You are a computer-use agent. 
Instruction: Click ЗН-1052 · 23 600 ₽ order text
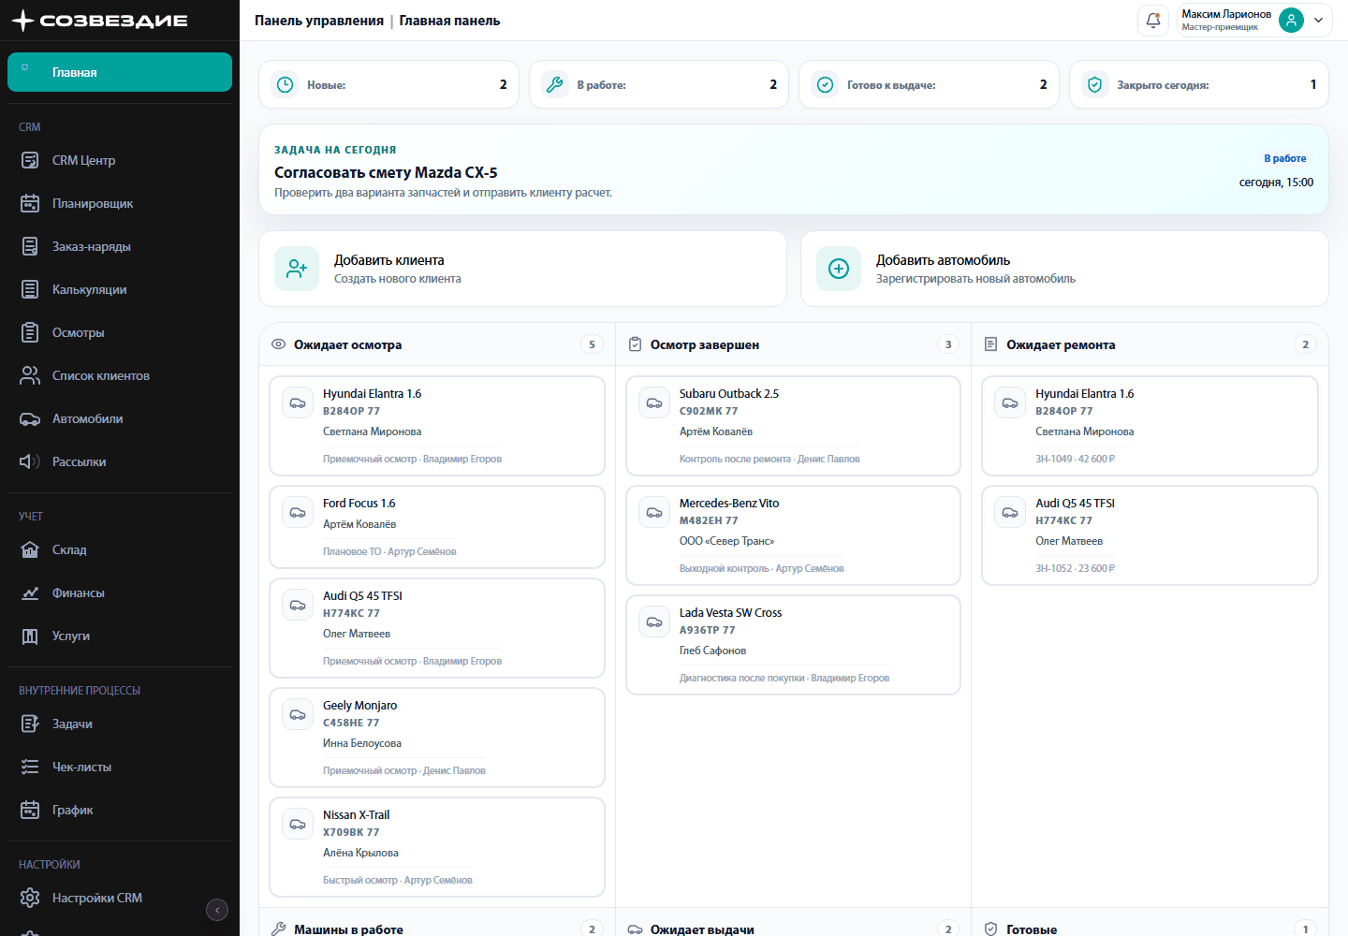[1075, 568]
